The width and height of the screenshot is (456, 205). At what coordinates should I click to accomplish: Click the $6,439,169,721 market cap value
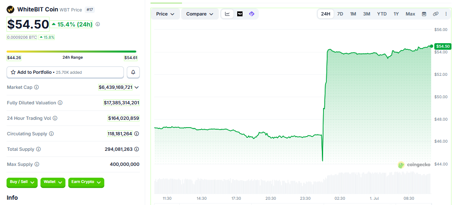pyautogui.click(x=115, y=87)
